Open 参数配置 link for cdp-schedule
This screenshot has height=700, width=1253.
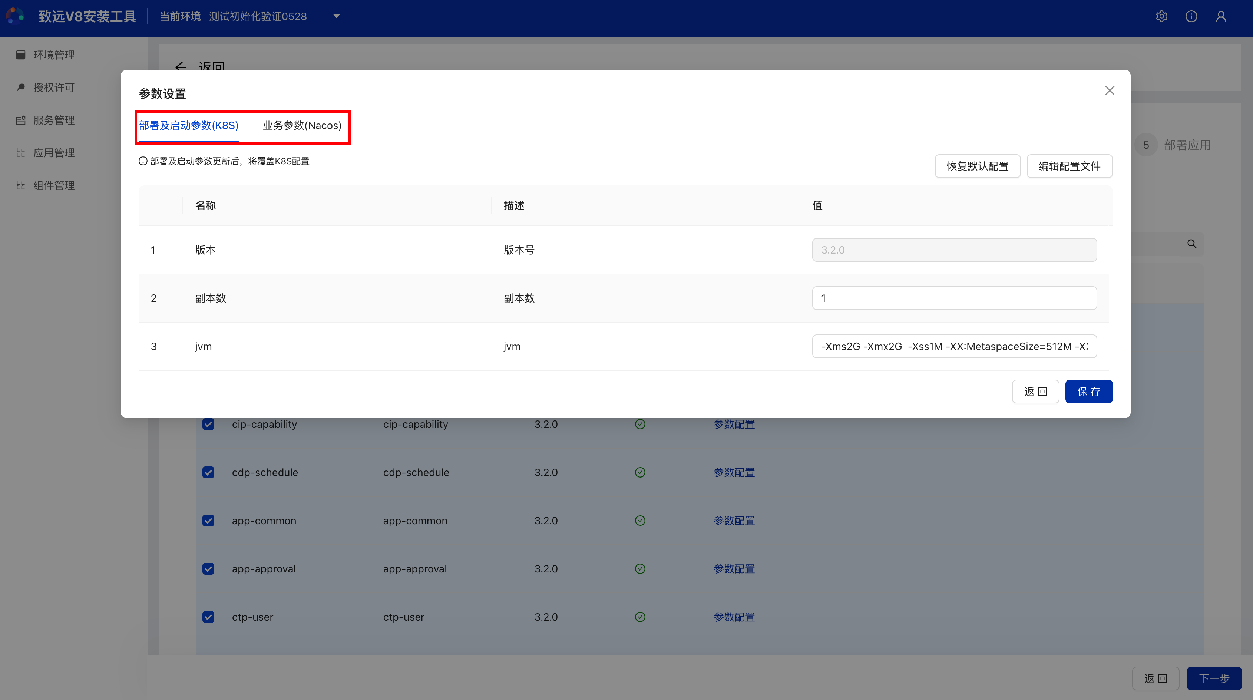click(x=734, y=472)
